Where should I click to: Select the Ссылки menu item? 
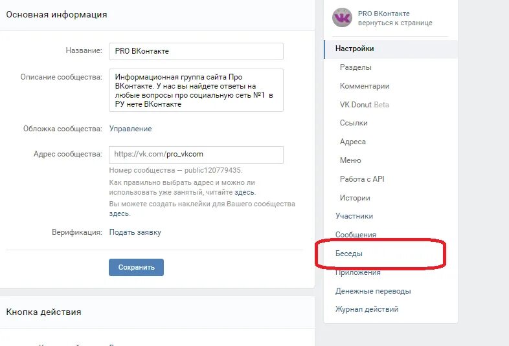click(354, 124)
